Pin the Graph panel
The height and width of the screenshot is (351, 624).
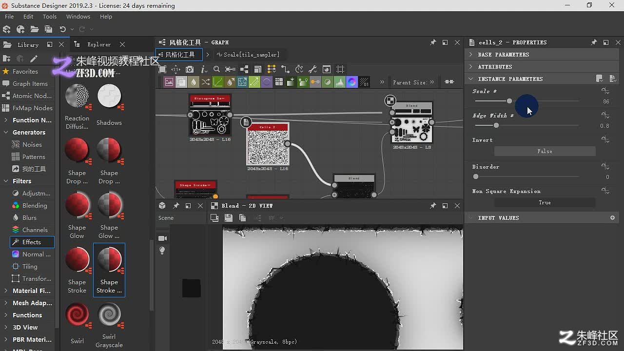[x=433, y=42]
